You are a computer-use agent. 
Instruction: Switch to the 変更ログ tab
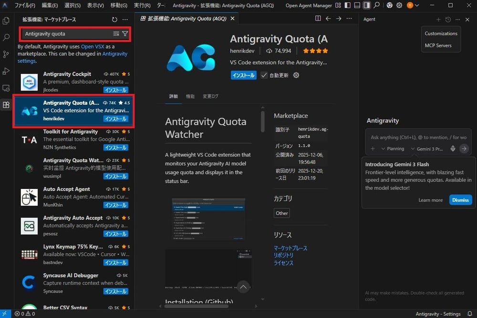tap(210, 96)
